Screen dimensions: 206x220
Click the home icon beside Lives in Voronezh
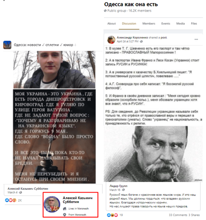point(65,208)
